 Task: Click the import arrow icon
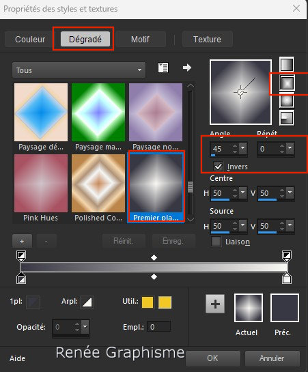tap(187, 68)
